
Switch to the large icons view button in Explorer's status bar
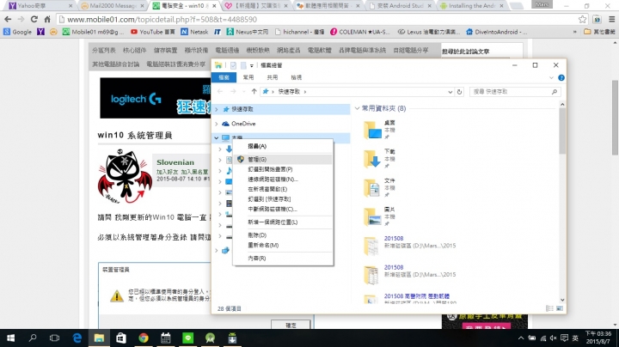pyautogui.click(x=560, y=308)
